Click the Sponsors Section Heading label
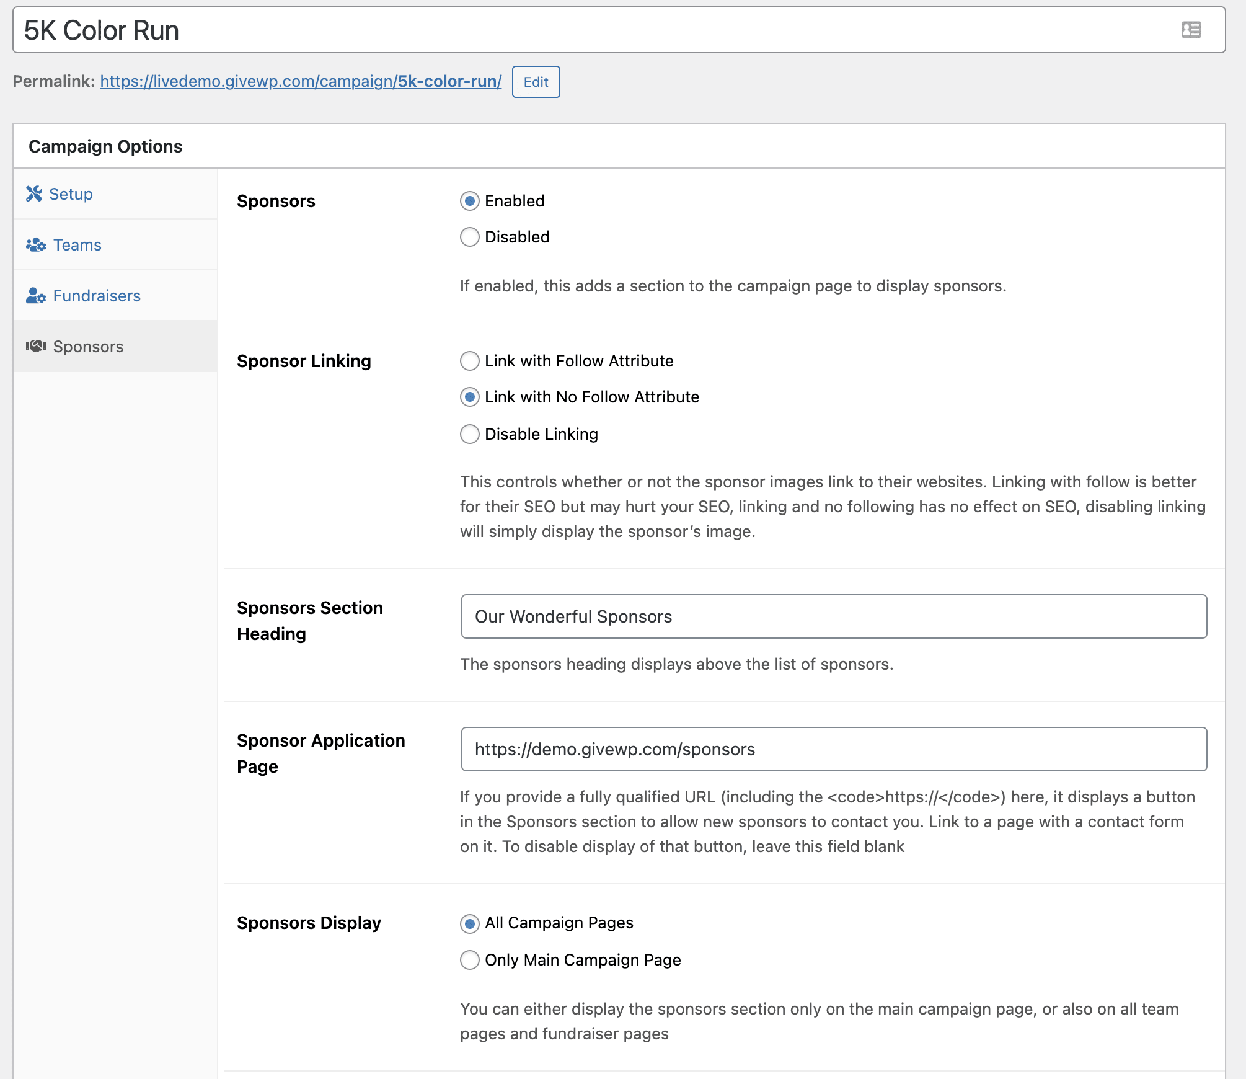The image size is (1246, 1079). [310, 621]
